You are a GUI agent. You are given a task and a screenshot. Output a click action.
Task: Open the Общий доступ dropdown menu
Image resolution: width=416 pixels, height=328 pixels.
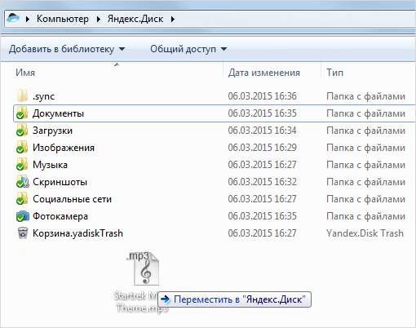point(188,49)
